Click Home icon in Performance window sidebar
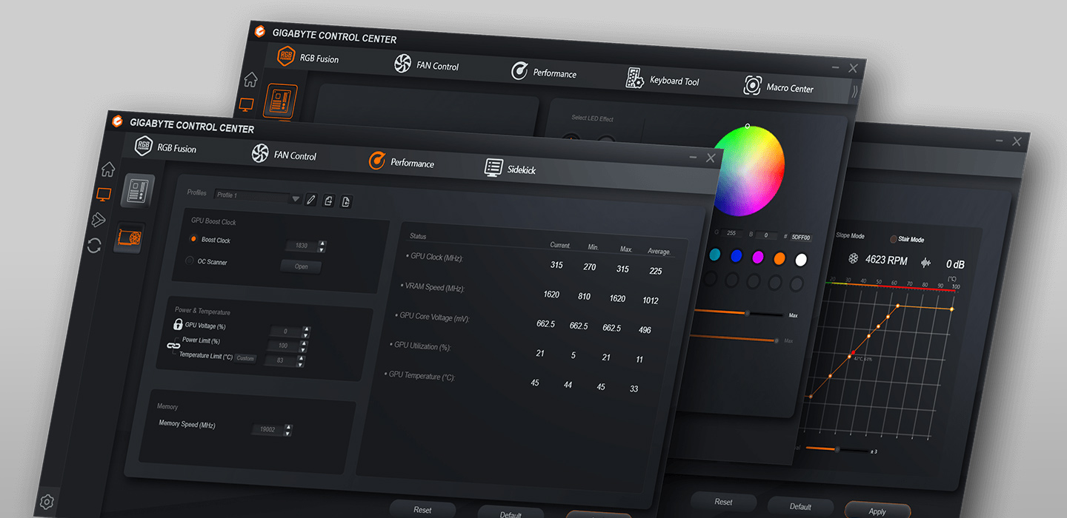Screen dimensions: 1067x518 [108, 169]
